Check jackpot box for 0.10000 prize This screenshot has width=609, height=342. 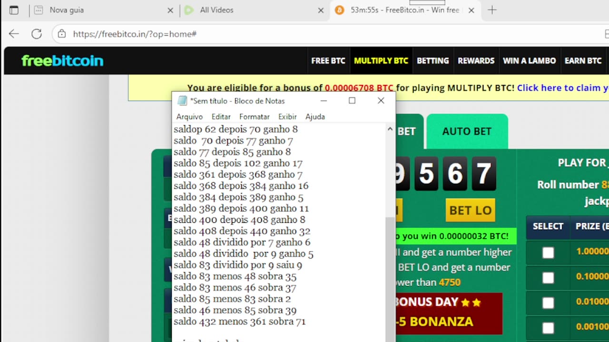548,278
